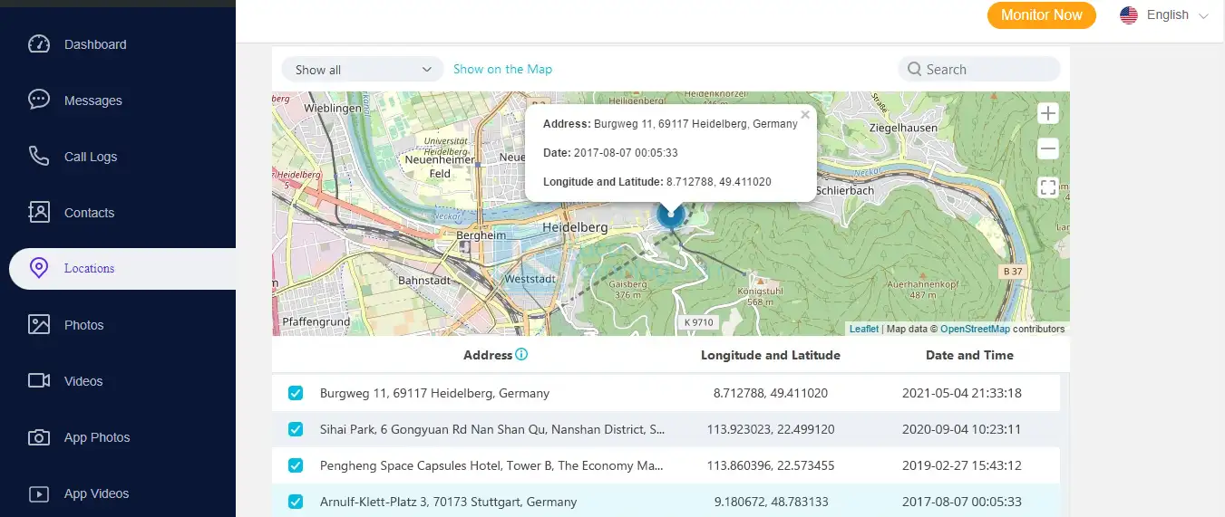Image resolution: width=1225 pixels, height=517 pixels.
Task: Expand the Show all filter dropdown
Action: [x=363, y=70]
